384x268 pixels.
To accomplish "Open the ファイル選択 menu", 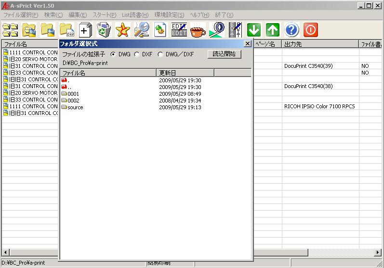I will (x=21, y=15).
